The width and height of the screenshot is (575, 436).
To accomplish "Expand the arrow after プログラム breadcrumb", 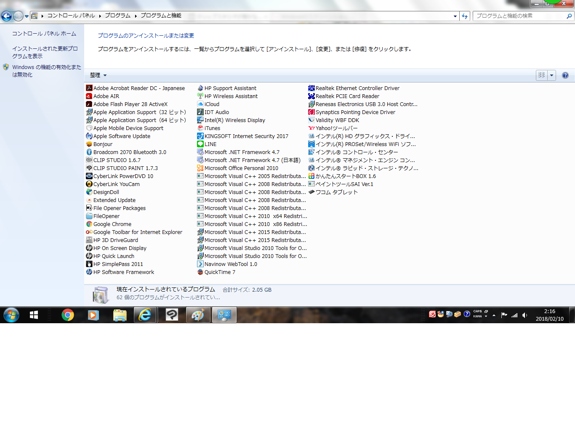I will 136,16.
